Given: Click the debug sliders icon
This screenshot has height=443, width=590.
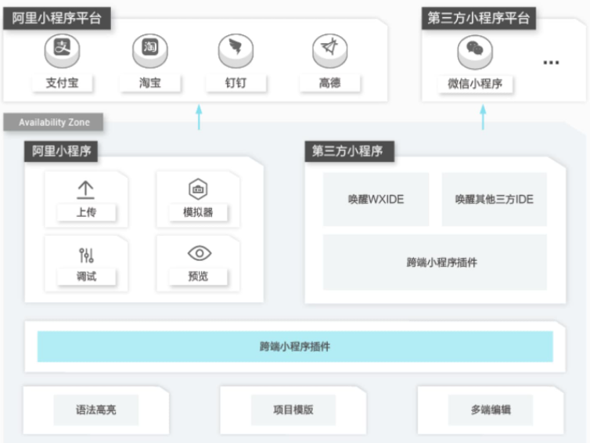Looking at the screenshot, I should [86, 255].
